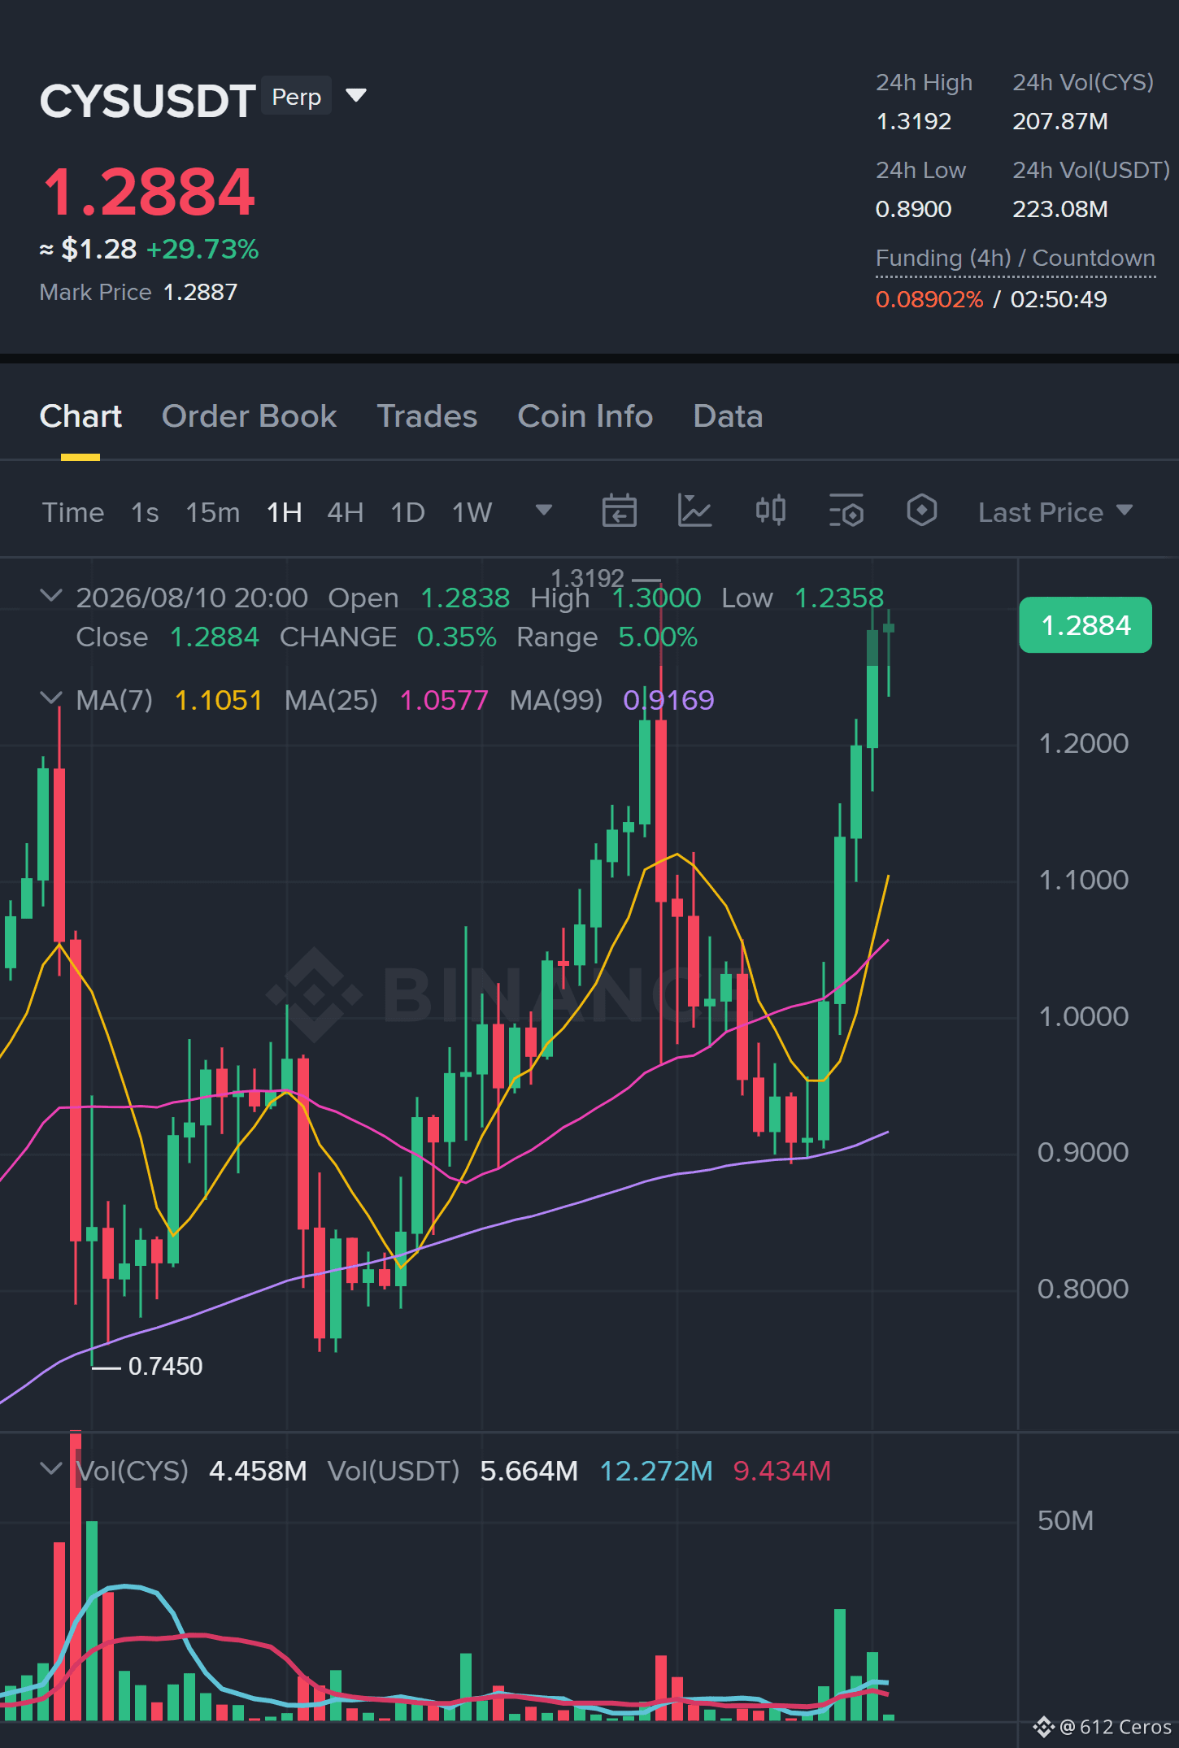The image size is (1179, 1748).
Task: Collapse the volume indicator chevron
Action: coord(50,1469)
